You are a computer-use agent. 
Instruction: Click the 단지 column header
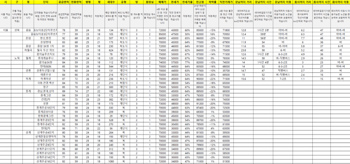click(45, 2)
